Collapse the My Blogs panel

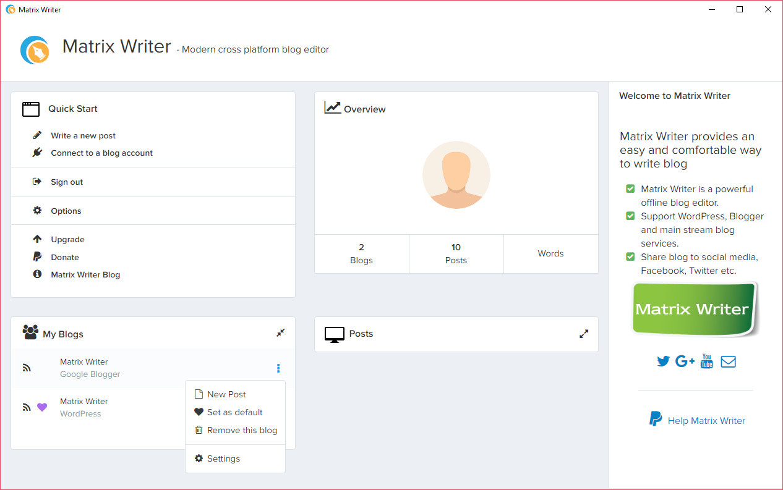tap(281, 332)
